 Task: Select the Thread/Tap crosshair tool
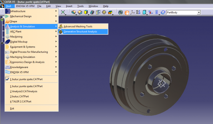click(104, 12)
